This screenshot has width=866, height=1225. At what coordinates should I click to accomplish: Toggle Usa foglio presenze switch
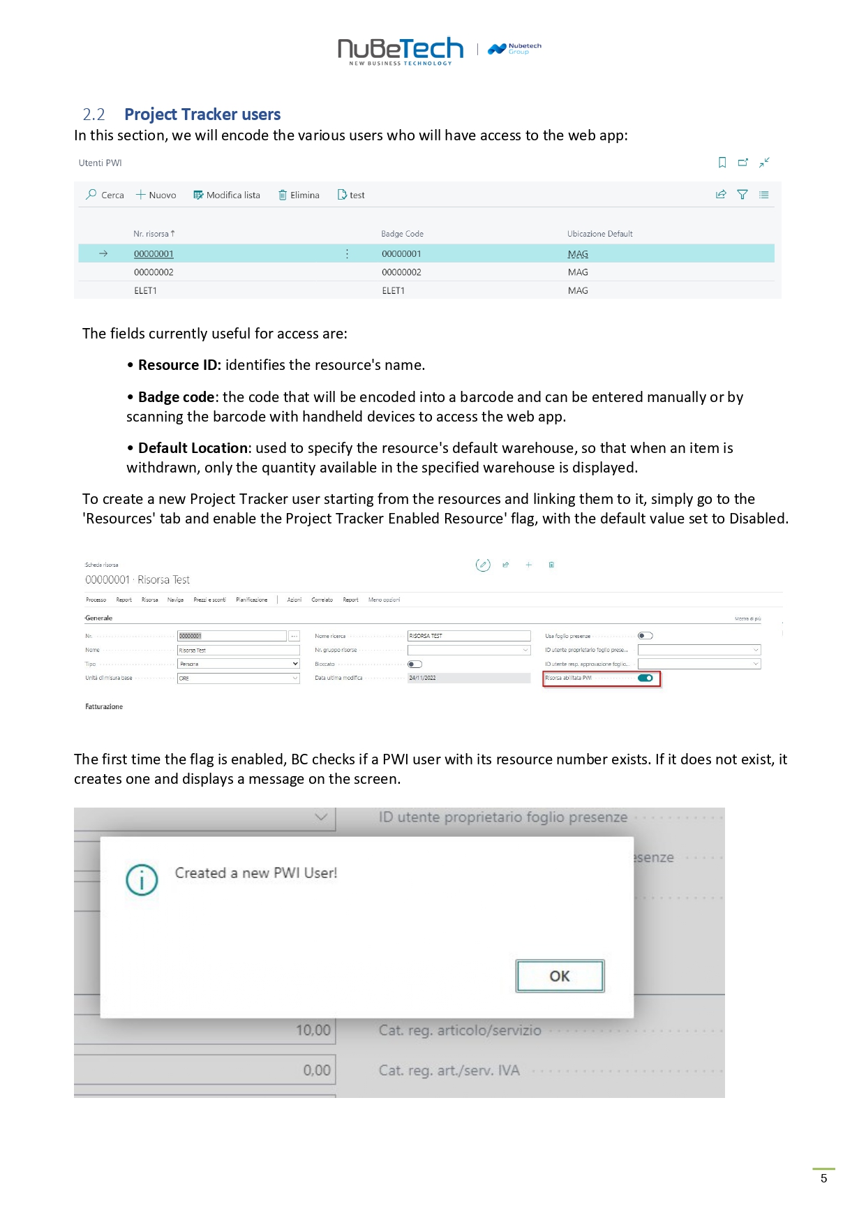tap(645, 636)
